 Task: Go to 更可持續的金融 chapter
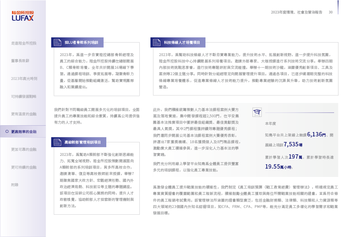point(24,167)
